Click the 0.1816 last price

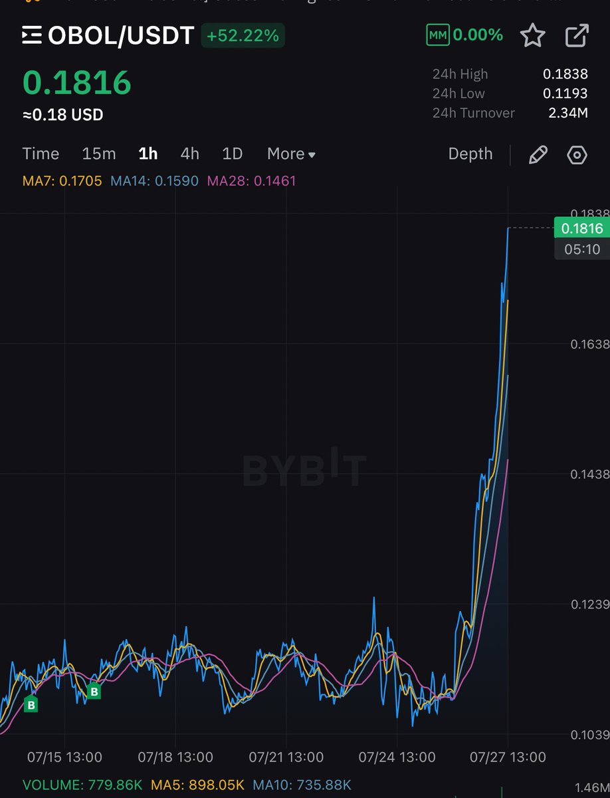pos(77,82)
